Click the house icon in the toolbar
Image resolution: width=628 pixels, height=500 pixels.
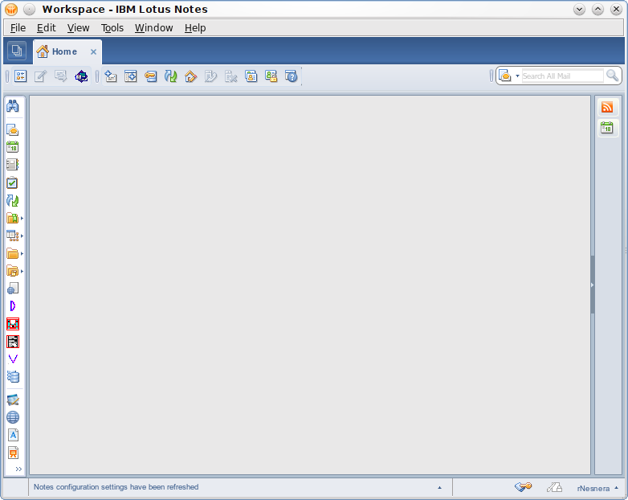point(190,76)
